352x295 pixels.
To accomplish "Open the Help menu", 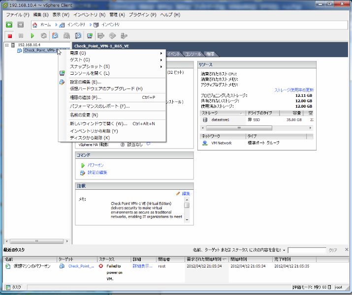I will click(170, 15).
